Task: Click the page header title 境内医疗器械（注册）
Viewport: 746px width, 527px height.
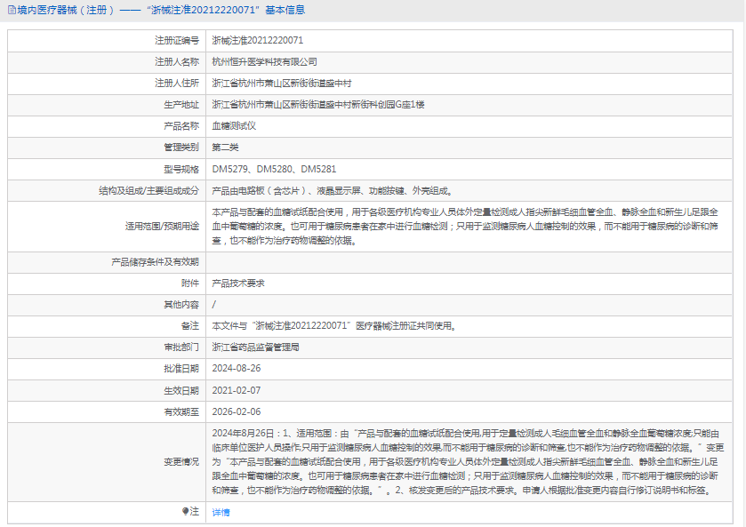Action: point(66,10)
